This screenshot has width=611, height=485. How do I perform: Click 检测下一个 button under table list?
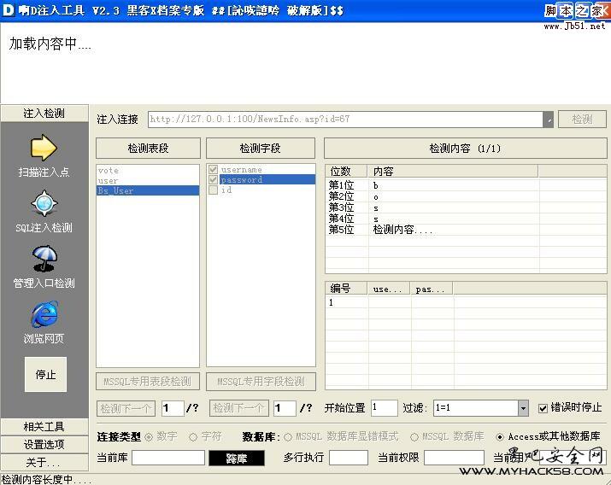tap(126, 408)
